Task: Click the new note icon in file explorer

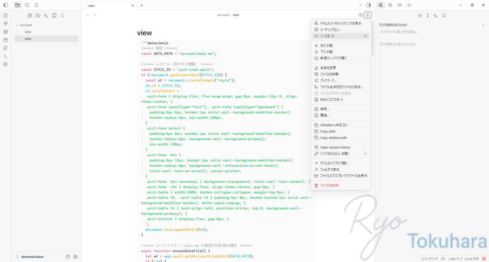Action: pyautogui.click(x=30, y=15)
